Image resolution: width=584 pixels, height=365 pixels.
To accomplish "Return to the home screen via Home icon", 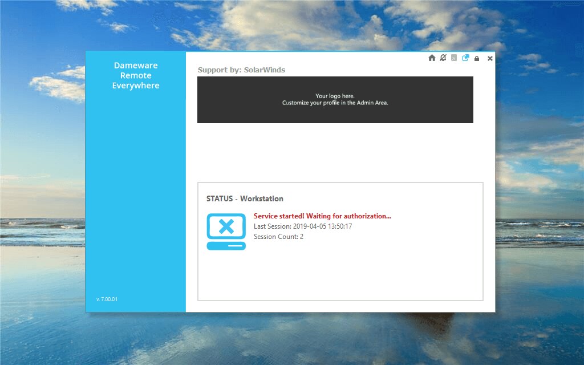I will click(x=432, y=58).
